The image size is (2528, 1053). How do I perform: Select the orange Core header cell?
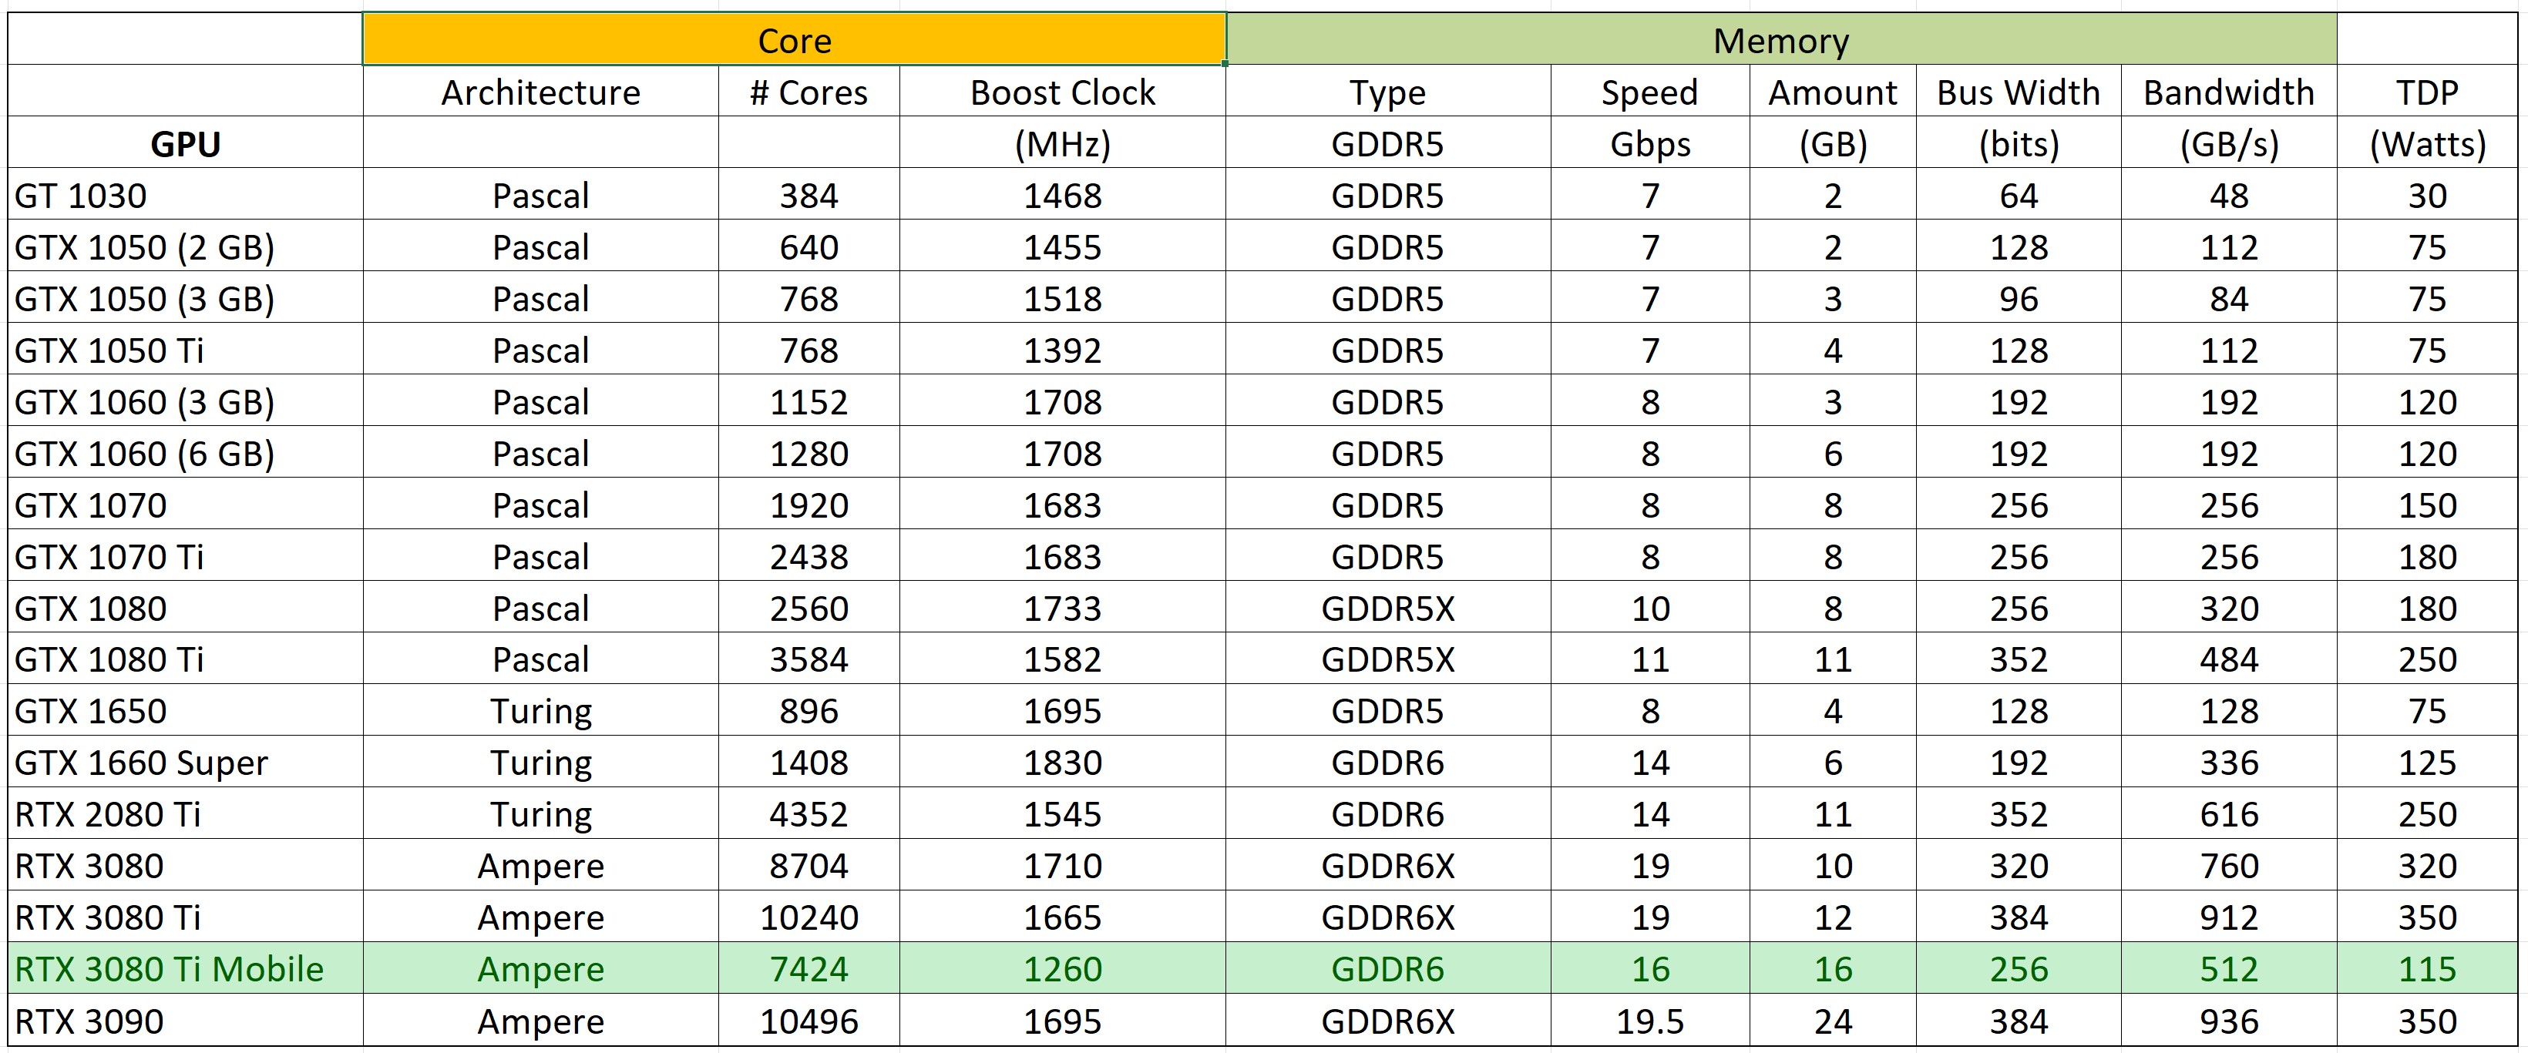pos(794,40)
